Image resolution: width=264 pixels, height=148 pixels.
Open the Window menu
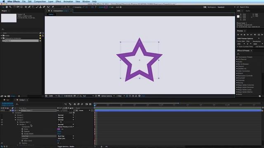[86, 1]
